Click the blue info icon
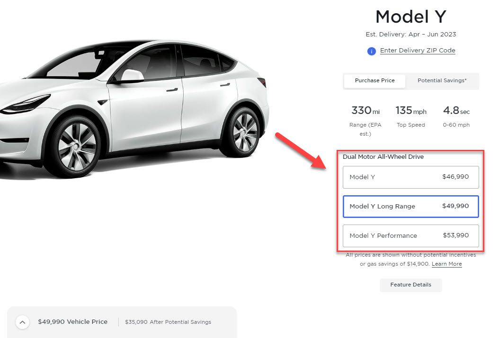499x338 pixels. [x=372, y=51]
